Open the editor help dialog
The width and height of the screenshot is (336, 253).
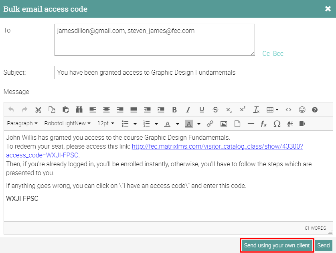click(x=315, y=110)
